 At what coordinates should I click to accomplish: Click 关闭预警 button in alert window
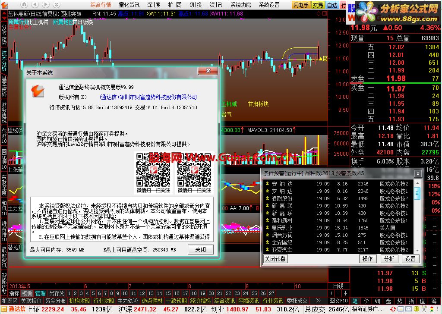click(275, 259)
